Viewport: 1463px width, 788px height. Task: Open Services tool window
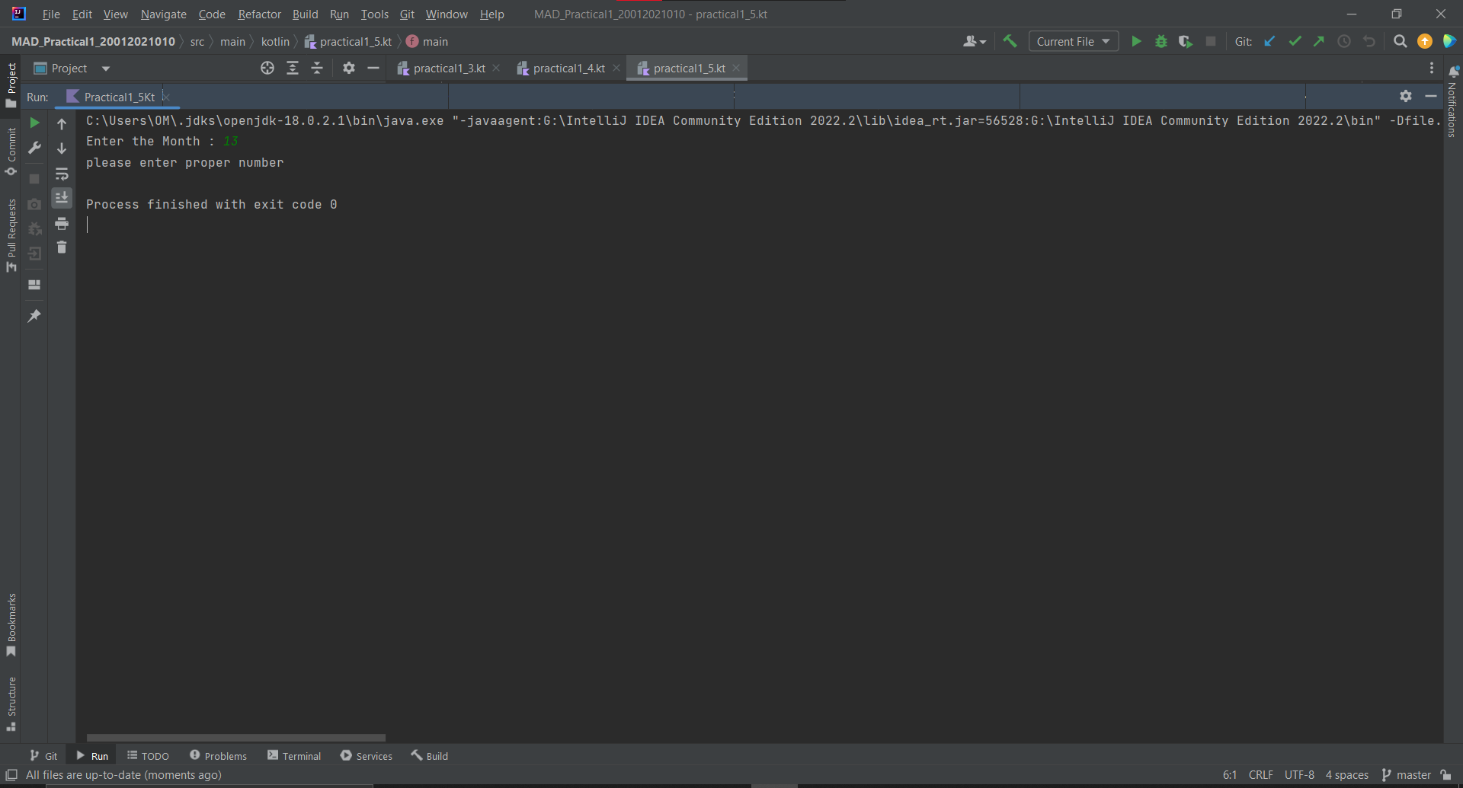click(x=367, y=755)
